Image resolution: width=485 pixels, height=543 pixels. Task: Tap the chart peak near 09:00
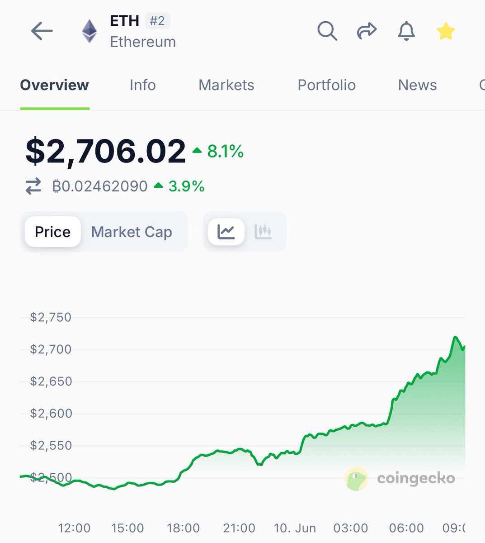(x=455, y=337)
